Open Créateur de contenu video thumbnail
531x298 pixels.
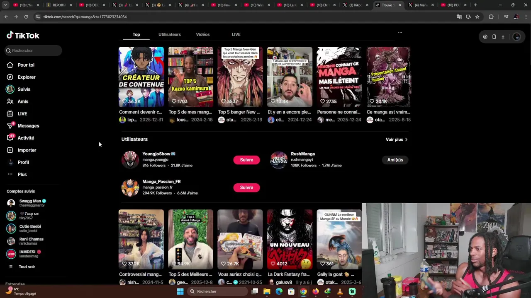click(x=141, y=77)
